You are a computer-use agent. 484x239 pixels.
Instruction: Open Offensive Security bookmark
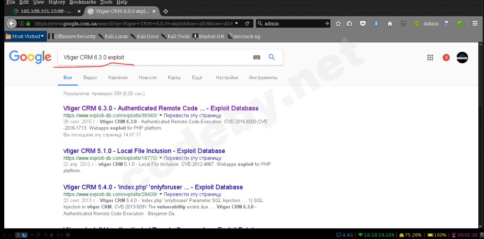[72, 36]
